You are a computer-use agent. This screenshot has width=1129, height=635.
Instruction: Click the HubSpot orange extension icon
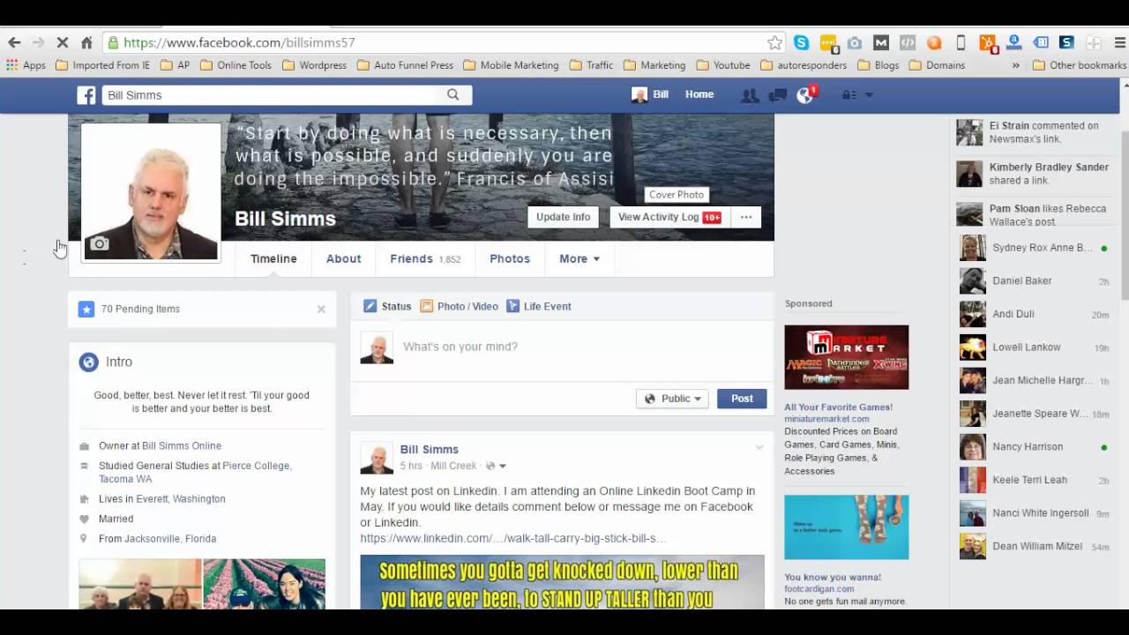point(987,42)
